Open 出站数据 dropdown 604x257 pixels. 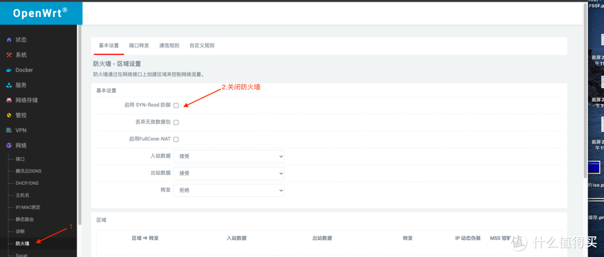click(x=229, y=174)
